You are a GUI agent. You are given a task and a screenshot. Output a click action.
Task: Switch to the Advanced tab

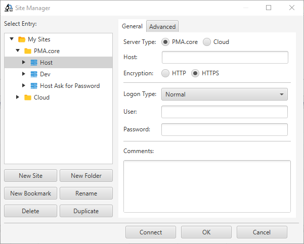(162, 27)
